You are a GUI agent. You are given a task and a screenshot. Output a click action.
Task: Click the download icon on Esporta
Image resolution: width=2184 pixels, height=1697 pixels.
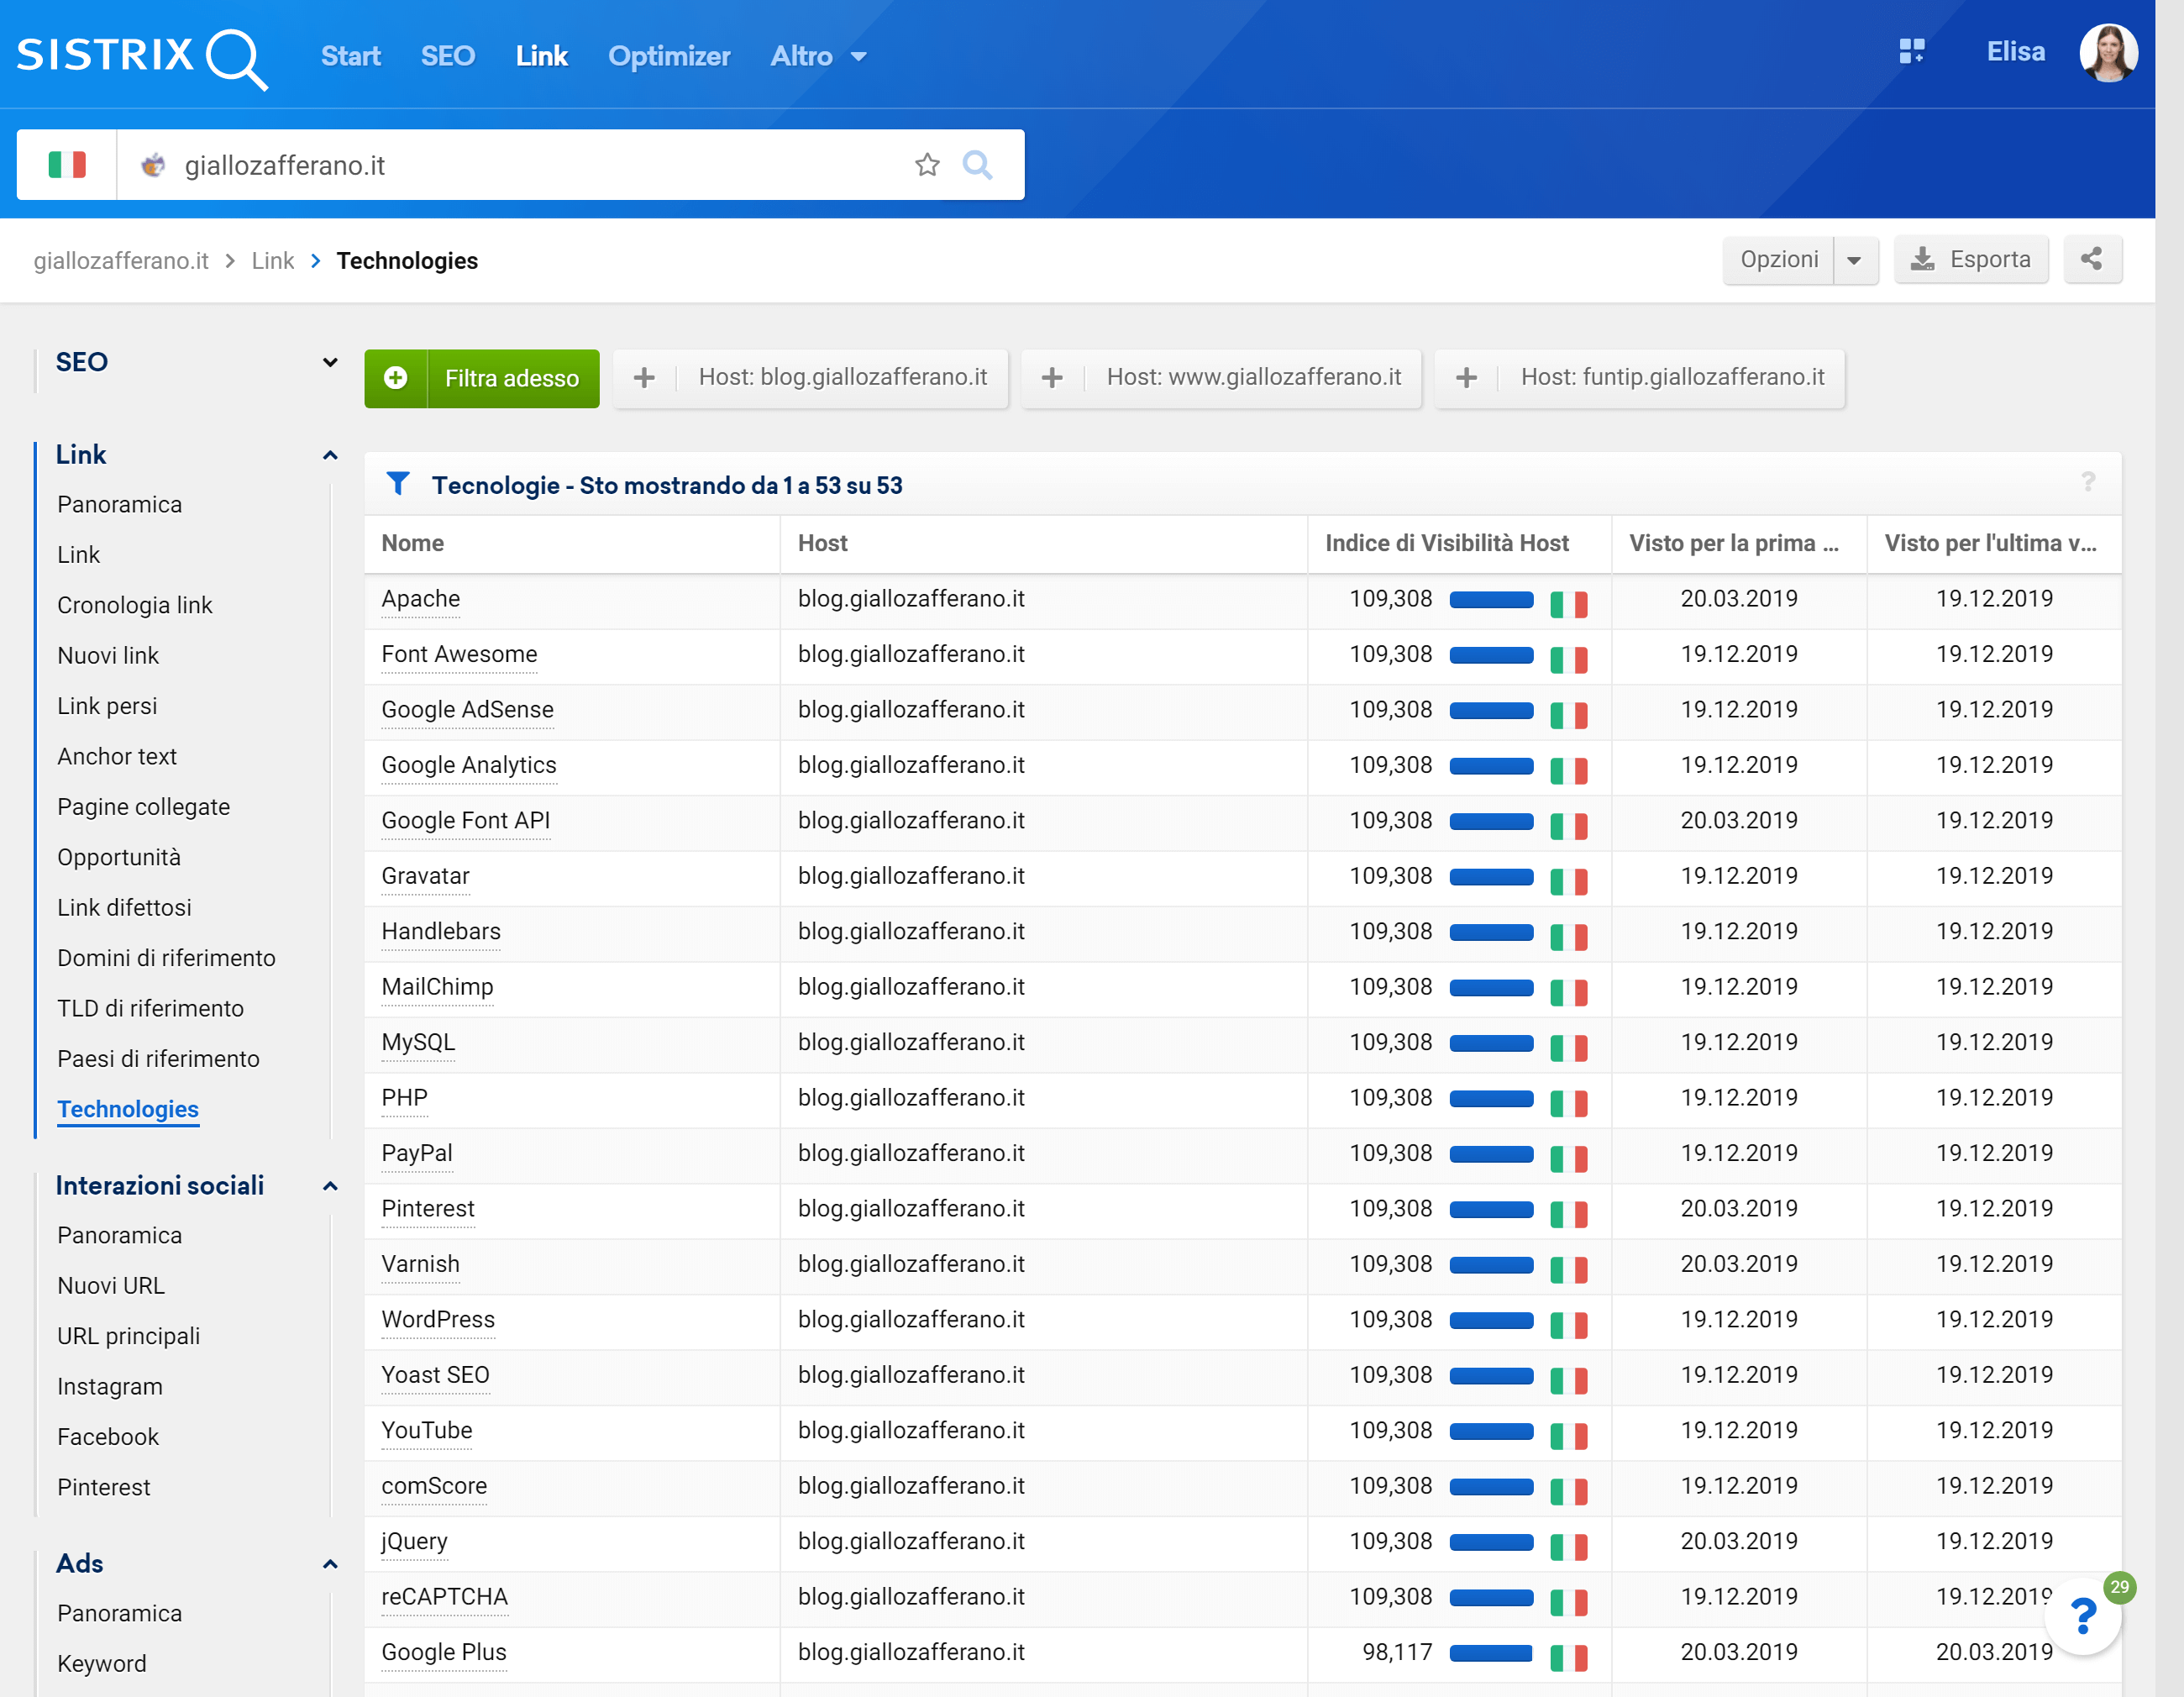(1922, 260)
